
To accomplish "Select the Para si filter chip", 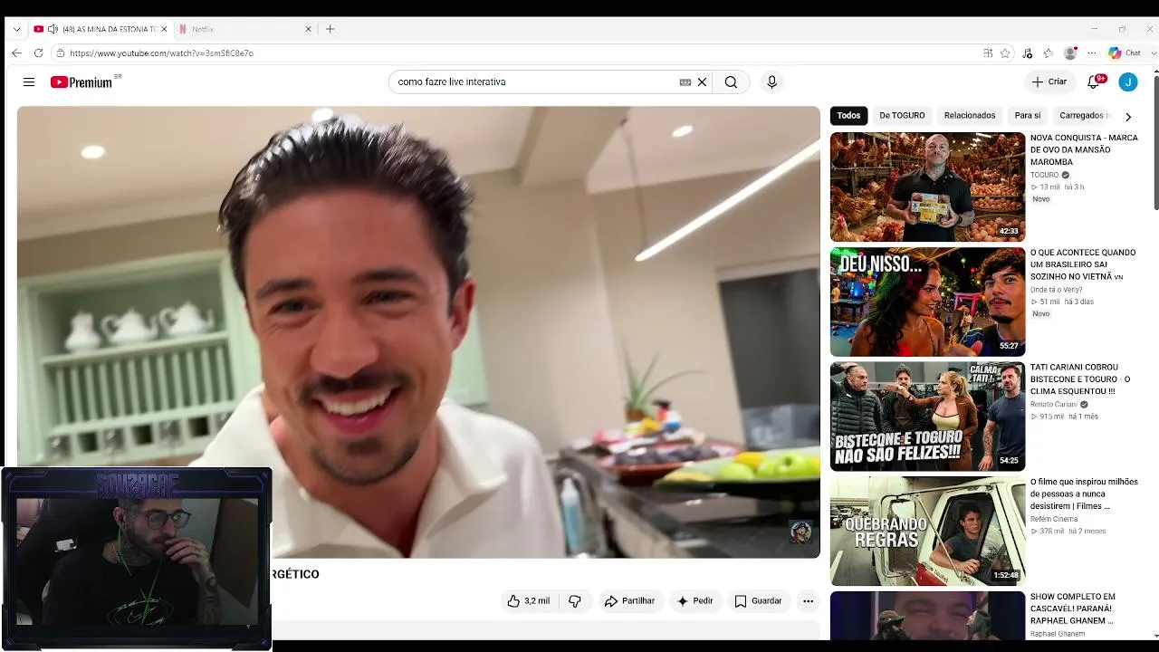I will point(1028,116).
